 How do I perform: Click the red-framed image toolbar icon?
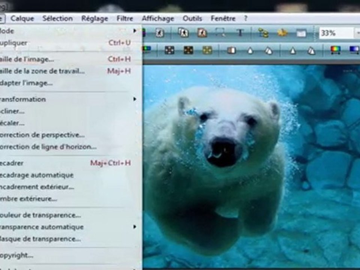point(202,33)
